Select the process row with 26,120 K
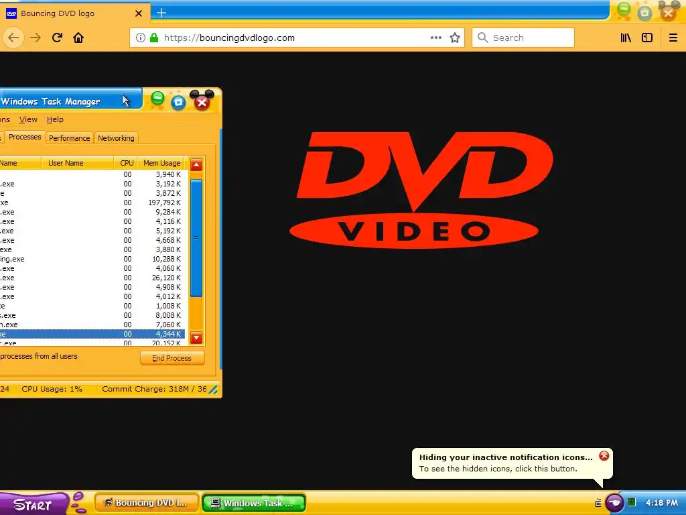Image resolution: width=686 pixels, height=515 pixels. point(92,278)
